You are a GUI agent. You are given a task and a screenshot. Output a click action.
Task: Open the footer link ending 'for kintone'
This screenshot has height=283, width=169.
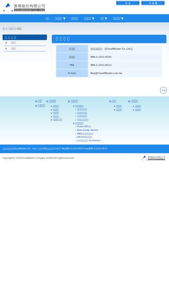pos(89,140)
